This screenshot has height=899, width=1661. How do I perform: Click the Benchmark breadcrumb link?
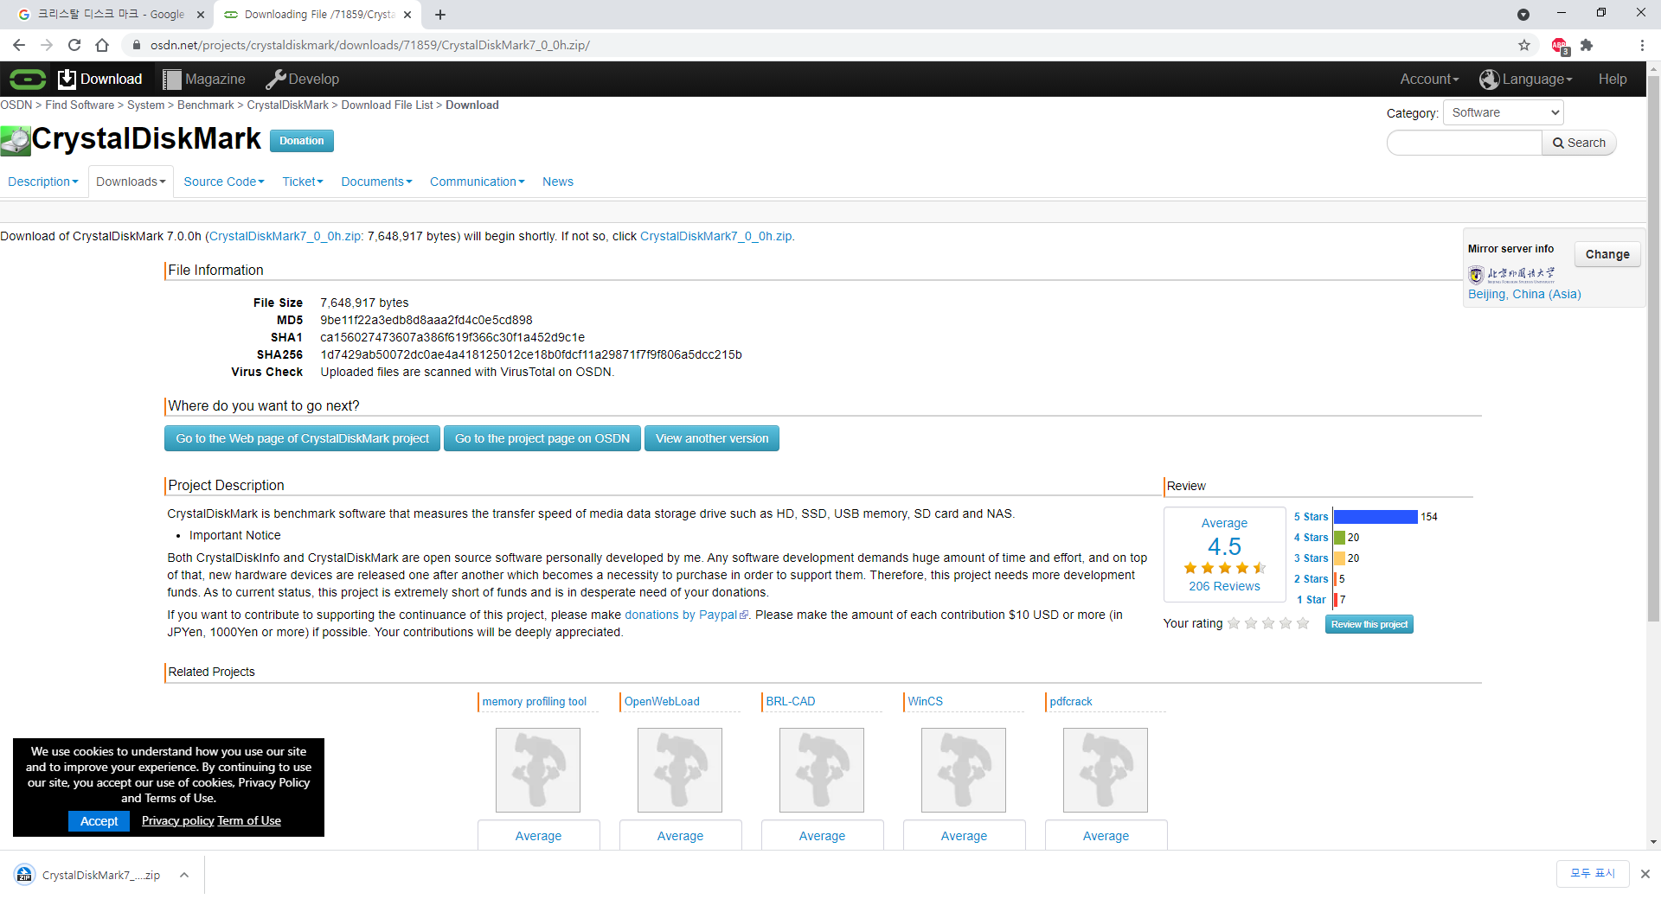206,105
